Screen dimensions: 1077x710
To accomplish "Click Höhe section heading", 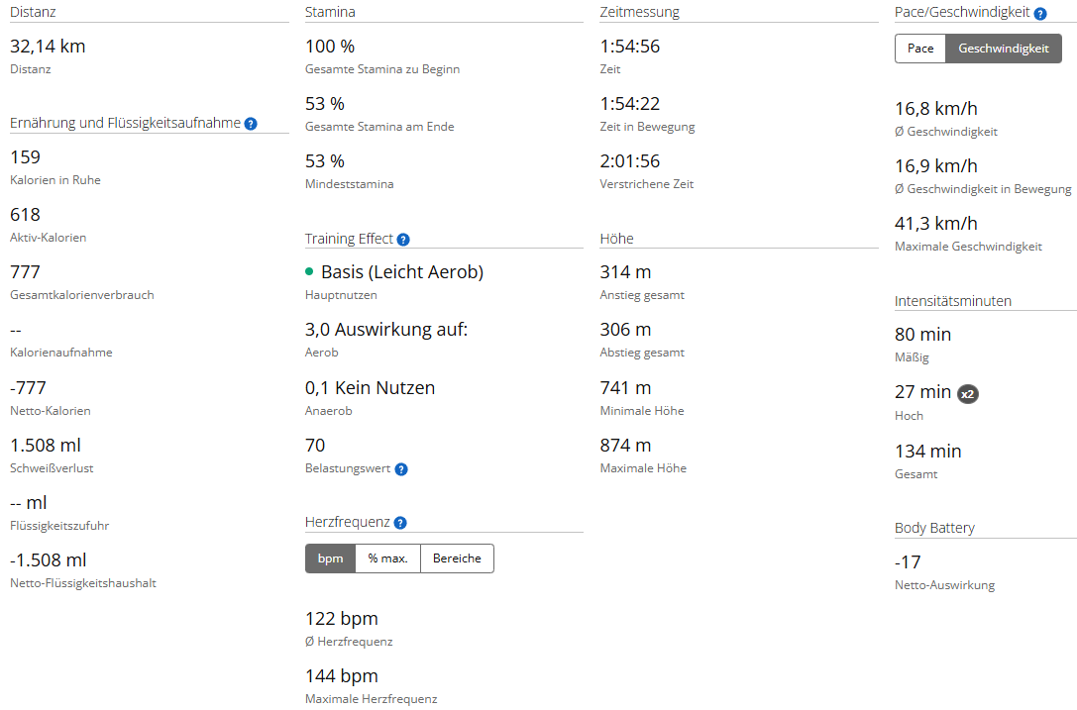I will 616,239.
